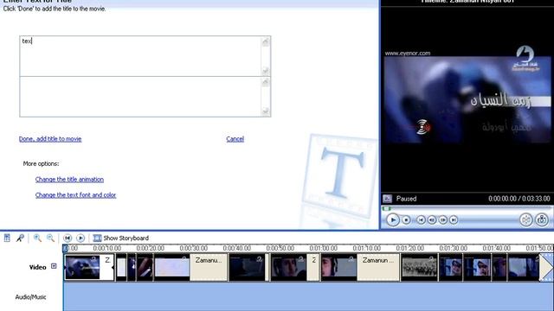Stop the preview playback
Viewport: 554px width, 311px height.
[406, 220]
